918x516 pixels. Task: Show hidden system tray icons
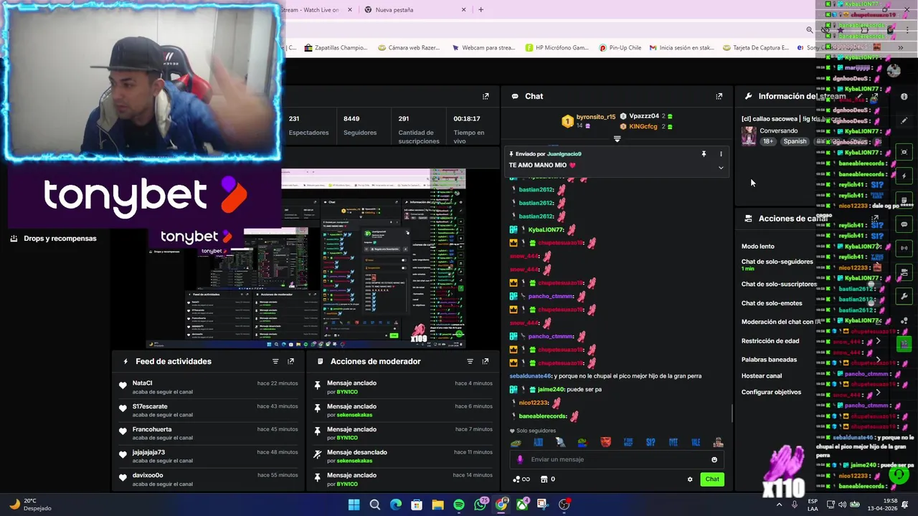coord(780,505)
